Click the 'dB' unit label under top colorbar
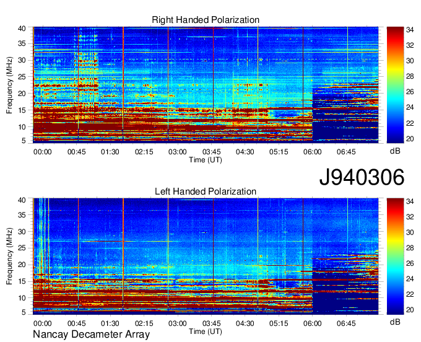This screenshot has height=342, width=421. point(395,151)
